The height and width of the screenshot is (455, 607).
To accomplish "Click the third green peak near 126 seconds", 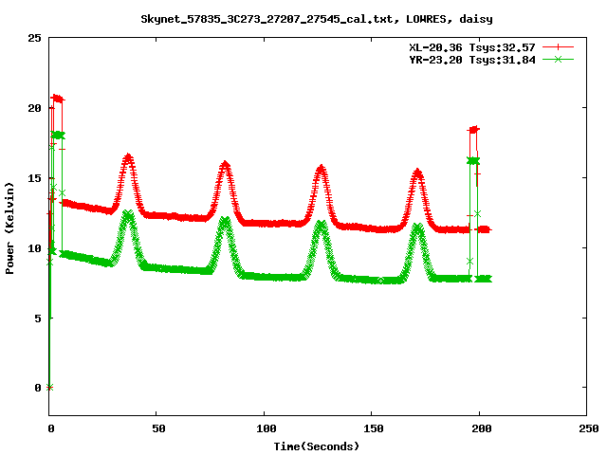I will point(321,225).
